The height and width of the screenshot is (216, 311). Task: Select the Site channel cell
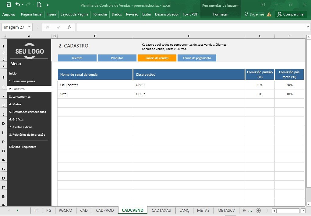coord(95,94)
